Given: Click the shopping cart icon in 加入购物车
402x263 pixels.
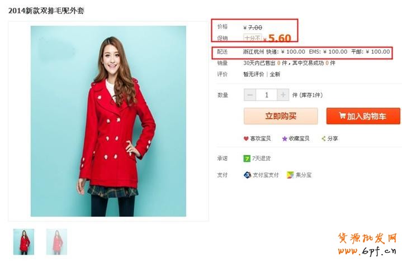Looking at the screenshot, I should coord(343,116).
